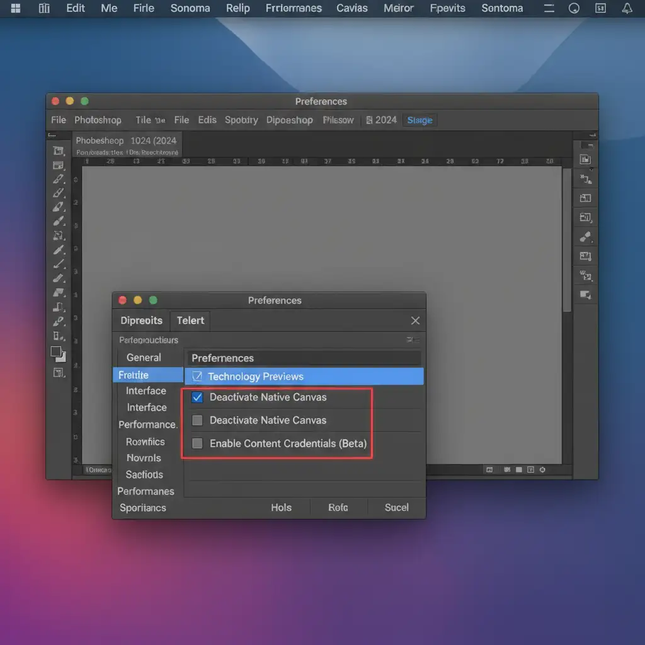
Task: Click the bottom icon in the right panel strip
Action: [x=585, y=295]
